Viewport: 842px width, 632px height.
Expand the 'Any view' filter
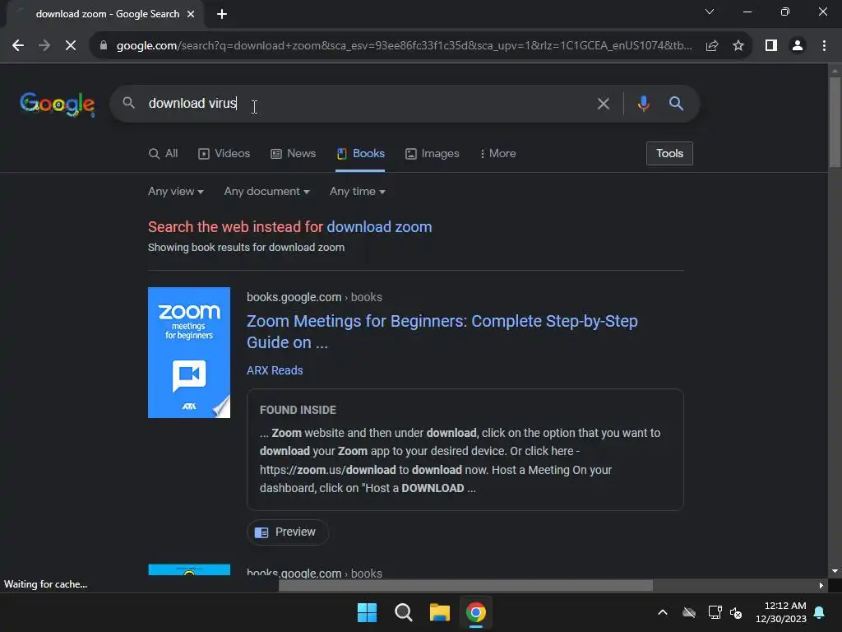coord(176,191)
